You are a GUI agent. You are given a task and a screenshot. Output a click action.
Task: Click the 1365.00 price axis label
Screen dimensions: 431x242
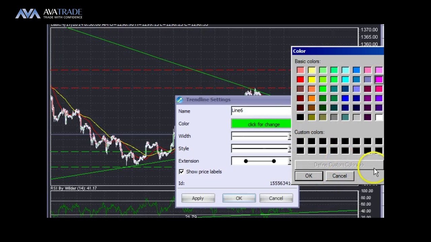[x=369, y=37]
